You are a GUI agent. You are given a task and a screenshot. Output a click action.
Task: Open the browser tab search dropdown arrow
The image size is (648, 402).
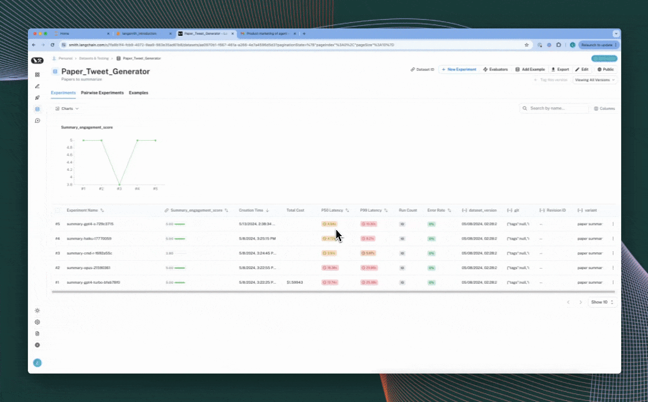click(x=616, y=33)
